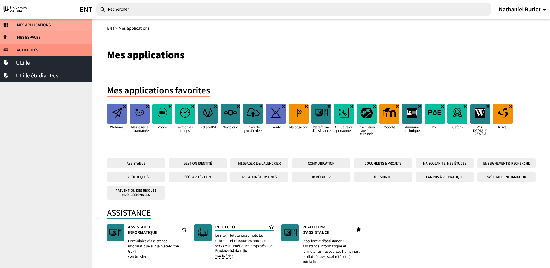This screenshot has height=268, width=550.
Task: Open Nathaniel Burlot user menu
Action: tap(522, 9)
